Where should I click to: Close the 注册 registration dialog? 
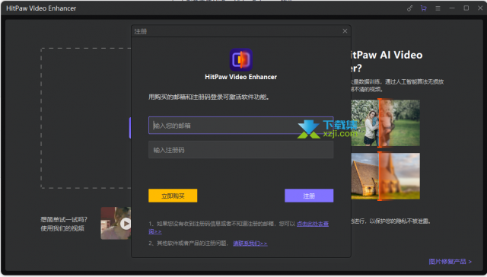point(345,31)
